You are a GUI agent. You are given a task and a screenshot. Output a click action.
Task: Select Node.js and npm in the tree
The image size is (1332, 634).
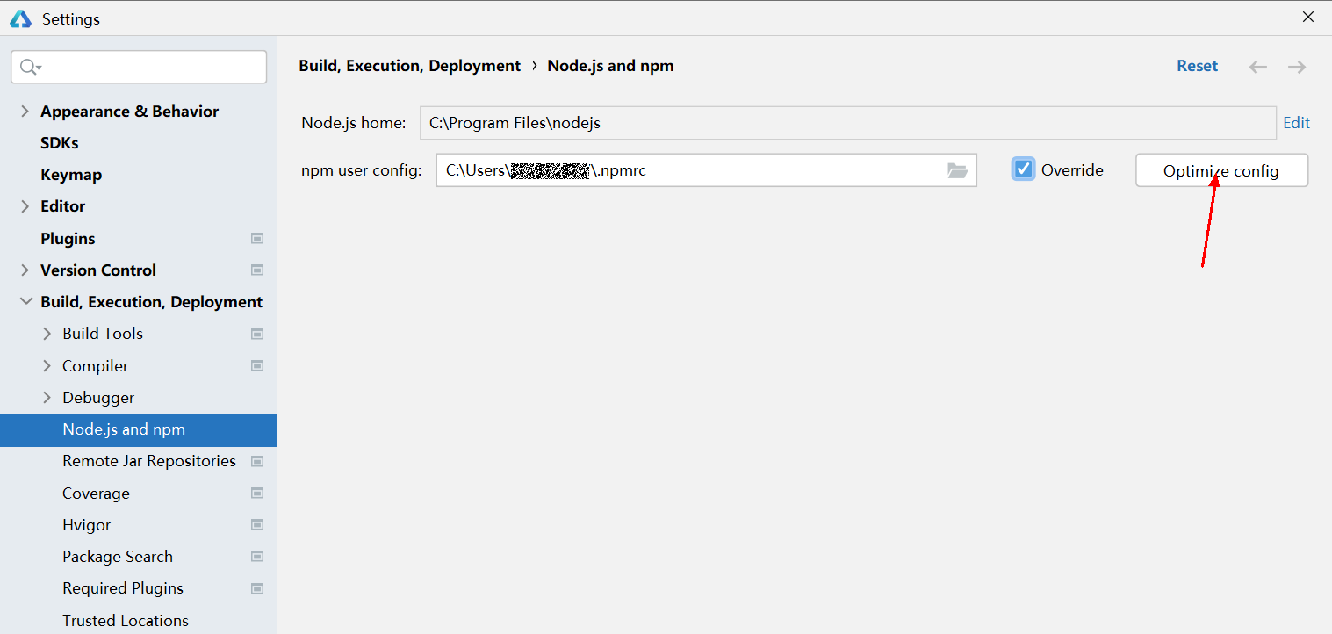pyautogui.click(x=139, y=429)
